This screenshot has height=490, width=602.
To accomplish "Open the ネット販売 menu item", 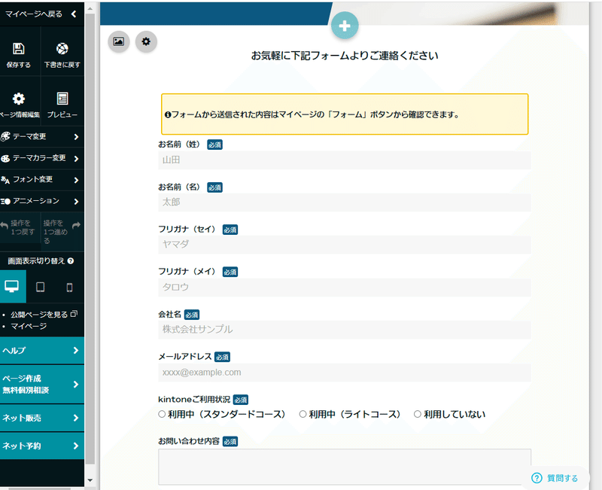I will click(x=42, y=418).
